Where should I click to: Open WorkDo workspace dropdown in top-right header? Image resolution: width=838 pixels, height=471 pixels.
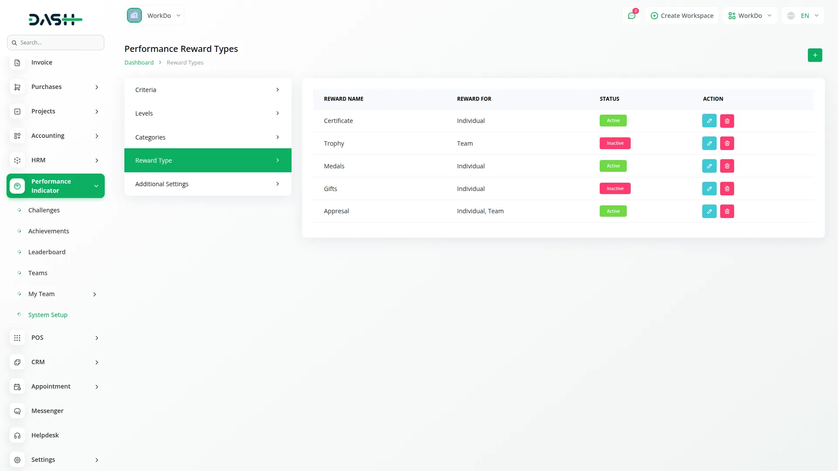point(749,16)
